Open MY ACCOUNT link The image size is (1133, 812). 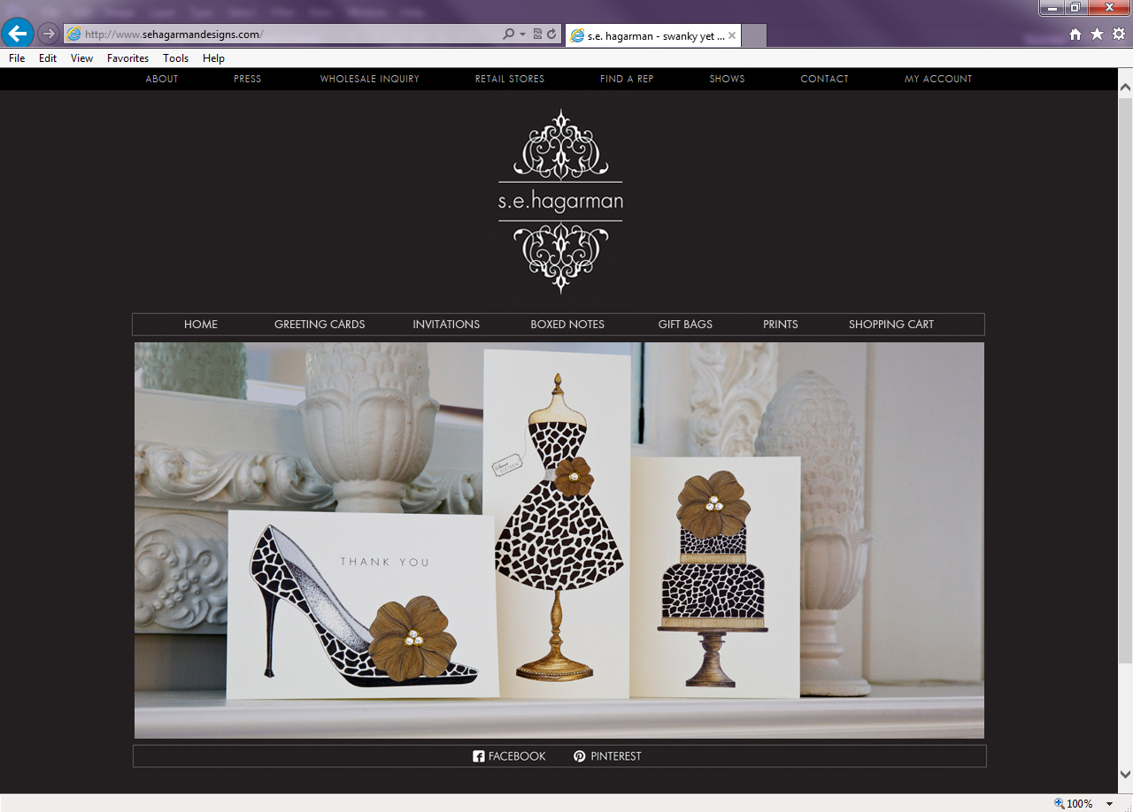pos(938,79)
